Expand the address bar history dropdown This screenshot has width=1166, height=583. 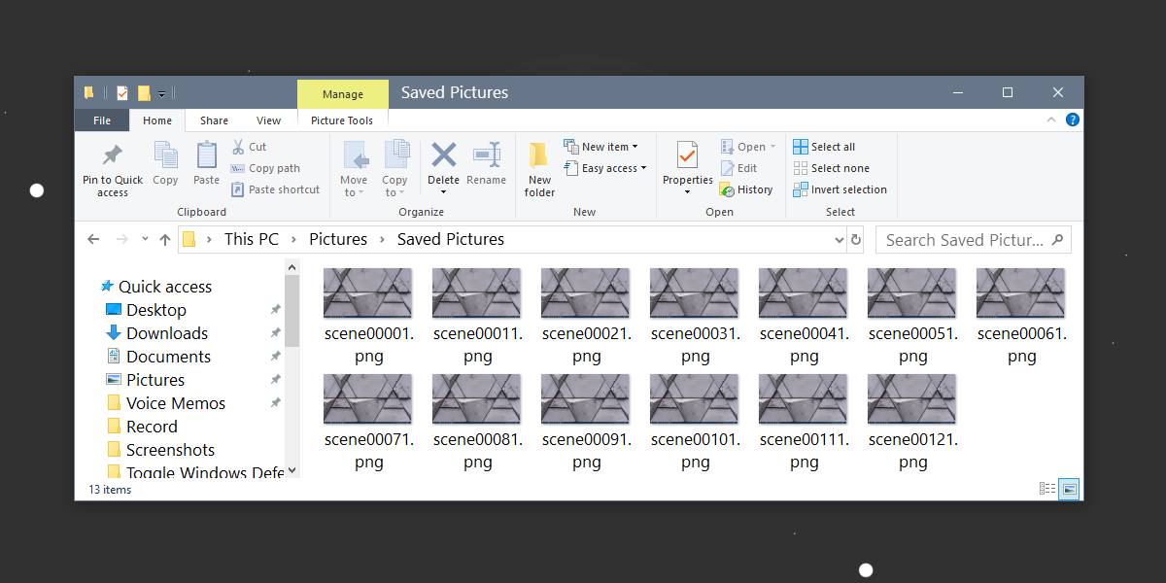pyautogui.click(x=840, y=239)
